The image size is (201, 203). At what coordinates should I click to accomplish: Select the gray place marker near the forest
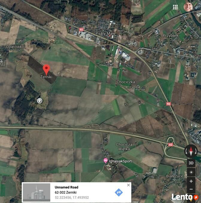point(40,101)
